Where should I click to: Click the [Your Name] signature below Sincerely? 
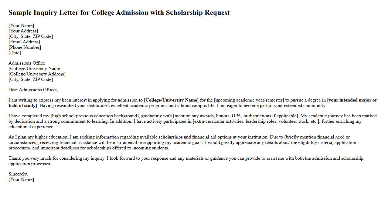[21, 179]
